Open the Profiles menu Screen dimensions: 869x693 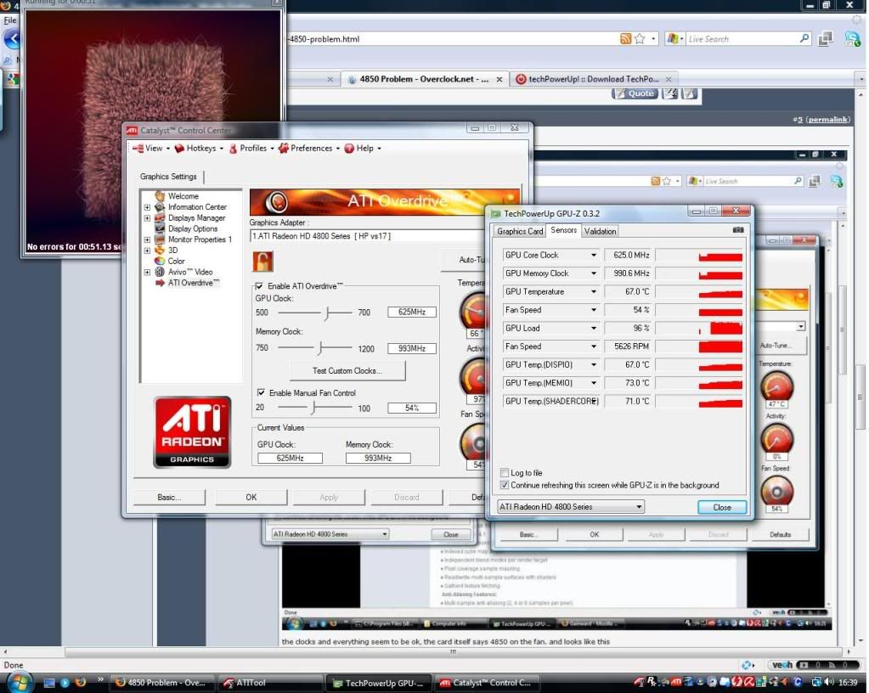pyautogui.click(x=252, y=148)
